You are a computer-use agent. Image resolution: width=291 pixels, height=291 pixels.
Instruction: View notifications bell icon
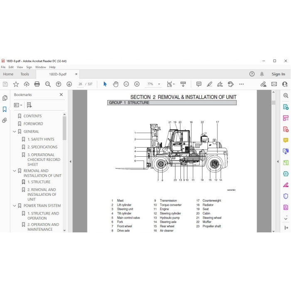pyautogui.click(x=262, y=74)
